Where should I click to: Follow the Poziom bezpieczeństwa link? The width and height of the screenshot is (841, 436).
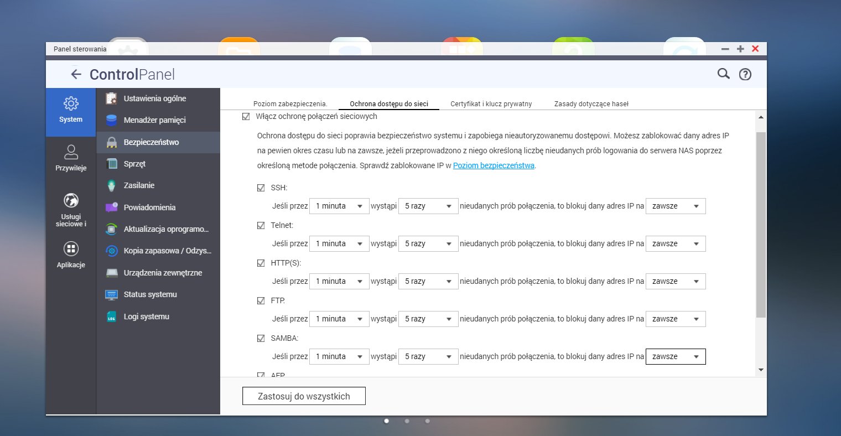click(494, 165)
